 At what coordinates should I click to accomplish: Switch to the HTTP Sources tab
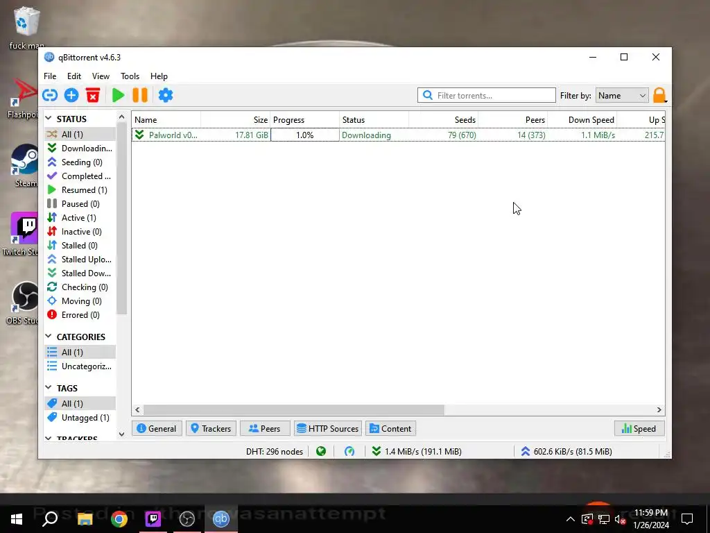click(x=328, y=428)
